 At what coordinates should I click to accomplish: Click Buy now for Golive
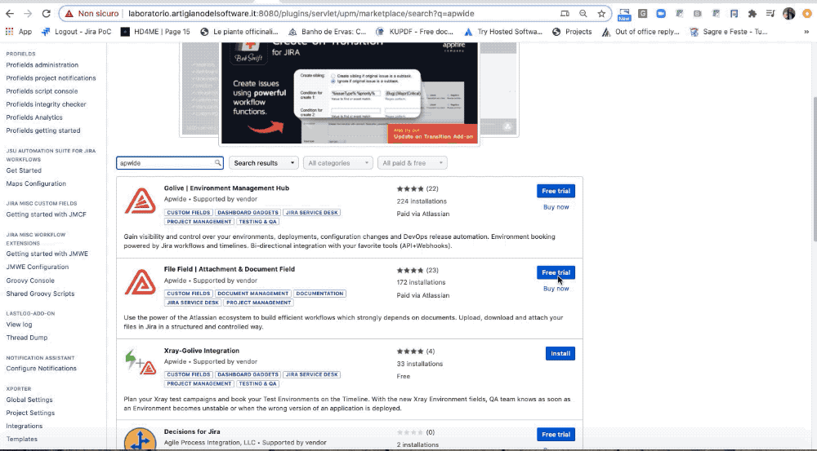click(x=556, y=207)
